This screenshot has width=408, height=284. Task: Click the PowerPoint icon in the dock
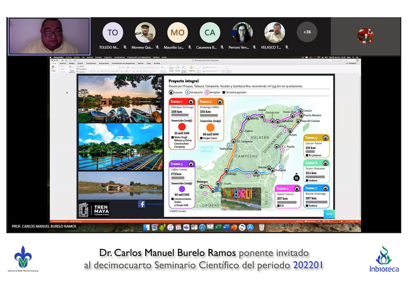234,227
